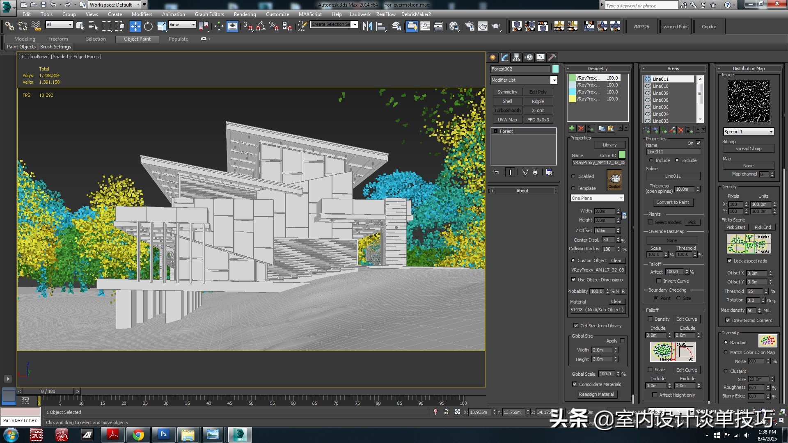Click the Select and Link tool
This screenshot has width=788, height=443.
(x=9, y=27)
